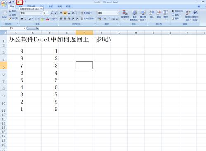Screen dimensions: 206x151
Task: Toggle center horizontal alignment
Action: pos(65,18)
